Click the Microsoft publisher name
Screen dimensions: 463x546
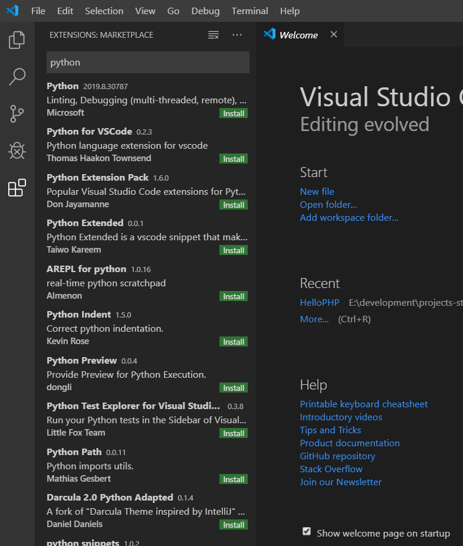[x=65, y=113]
